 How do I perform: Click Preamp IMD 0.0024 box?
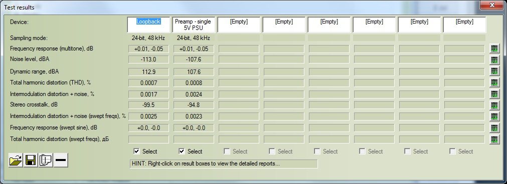tap(194, 94)
